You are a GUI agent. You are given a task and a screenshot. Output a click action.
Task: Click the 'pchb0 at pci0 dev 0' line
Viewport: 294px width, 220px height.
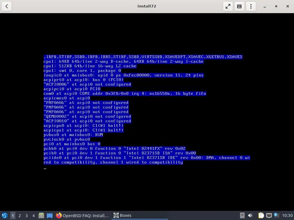click(x=114, y=148)
